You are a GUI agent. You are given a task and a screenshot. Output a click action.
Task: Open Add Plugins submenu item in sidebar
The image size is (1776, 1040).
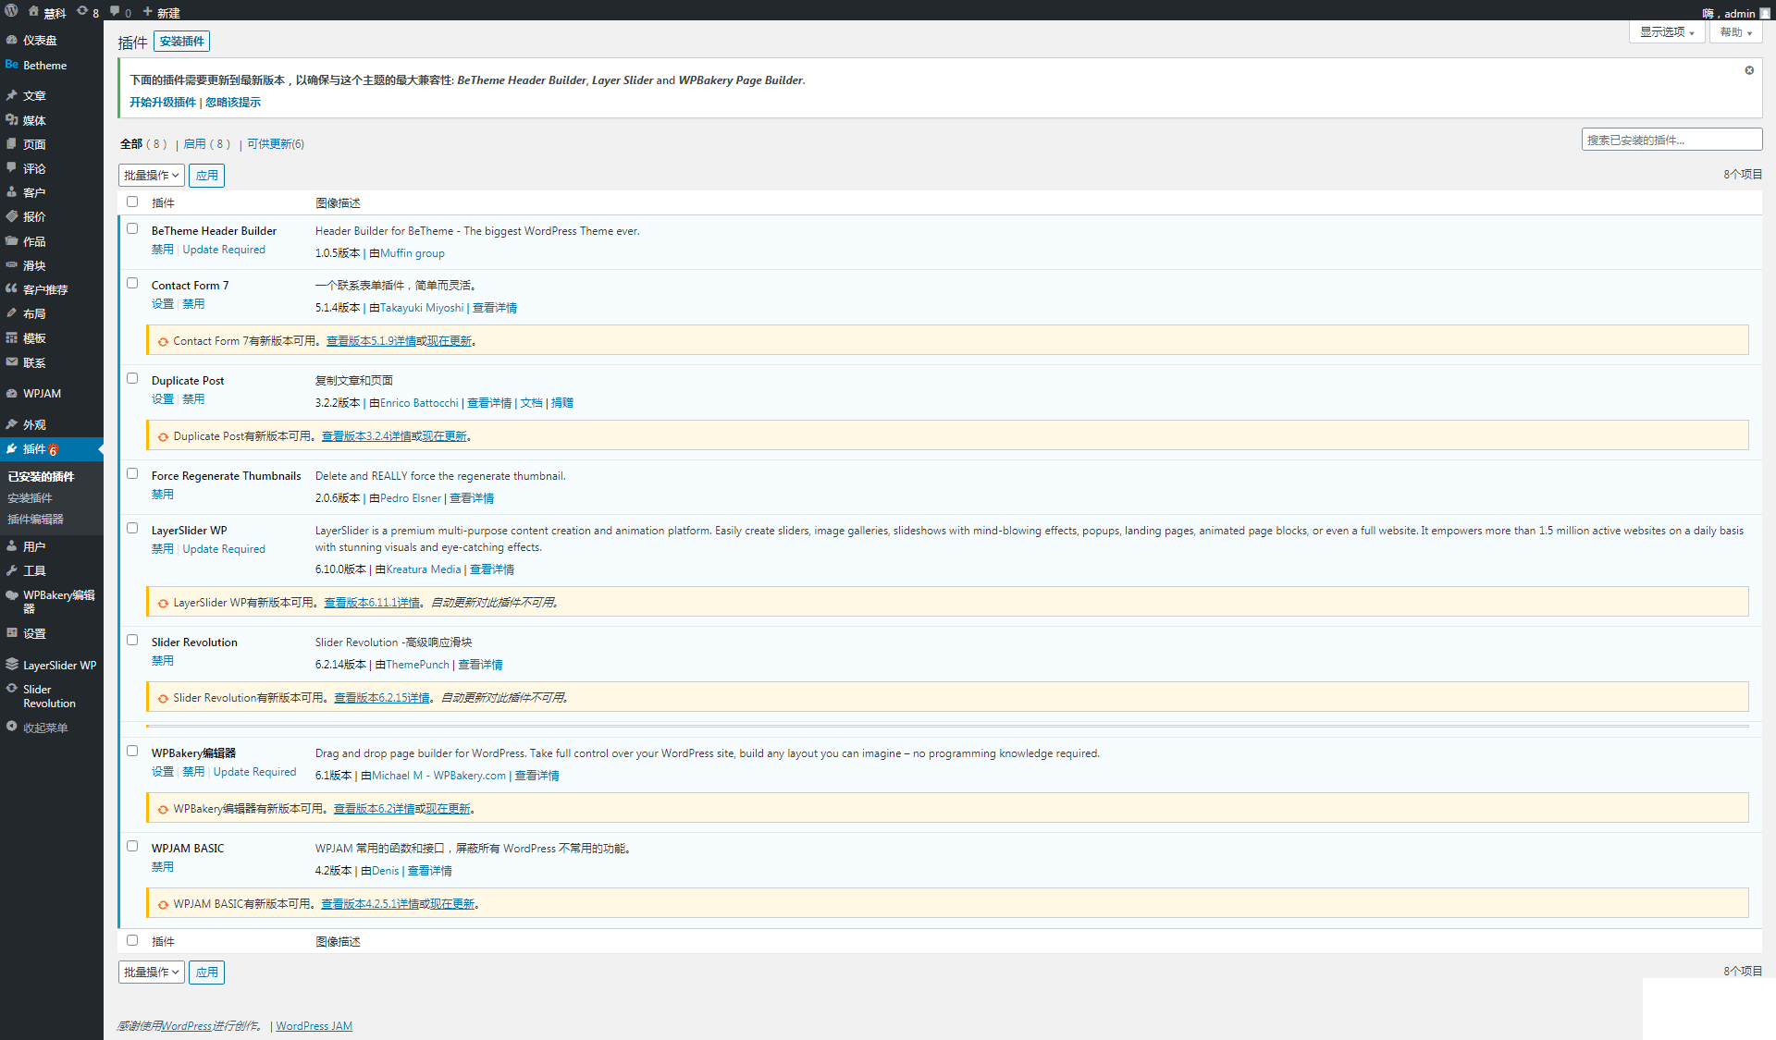(31, 497)
